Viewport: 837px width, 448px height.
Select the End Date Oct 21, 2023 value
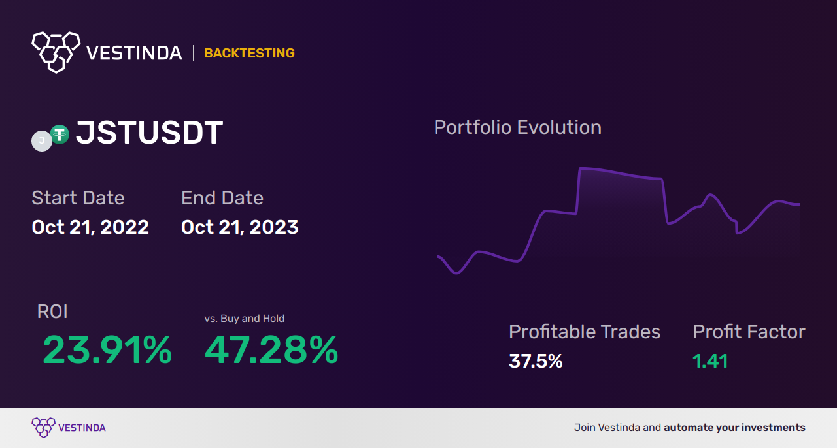click(x=240, y=227)
